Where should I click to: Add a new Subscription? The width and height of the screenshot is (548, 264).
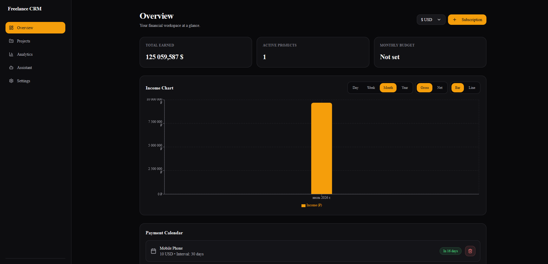(x=467, y=20)
